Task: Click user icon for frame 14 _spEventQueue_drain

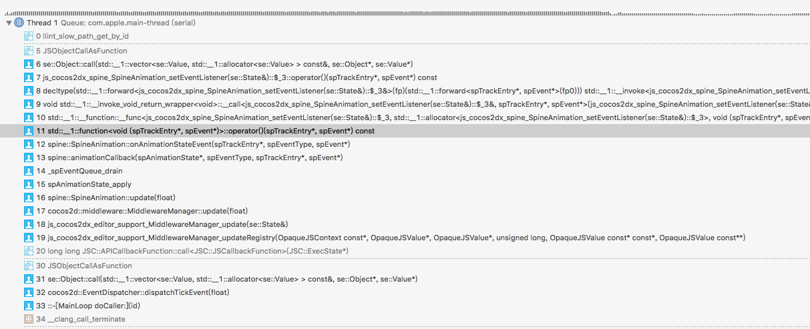Action: coord(29,171)
